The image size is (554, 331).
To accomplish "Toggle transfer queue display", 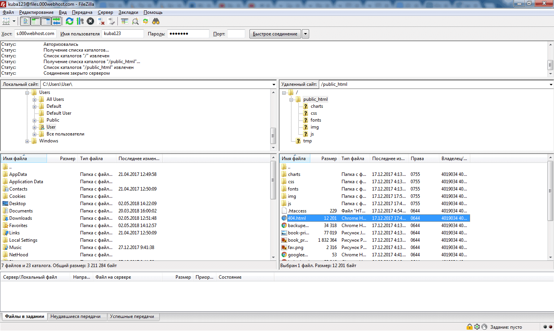I will [56, 21].
